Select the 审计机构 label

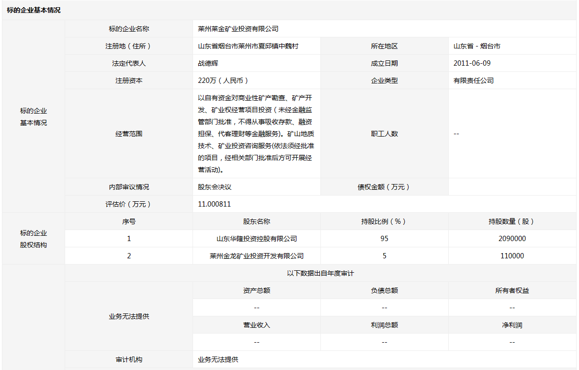129,359
